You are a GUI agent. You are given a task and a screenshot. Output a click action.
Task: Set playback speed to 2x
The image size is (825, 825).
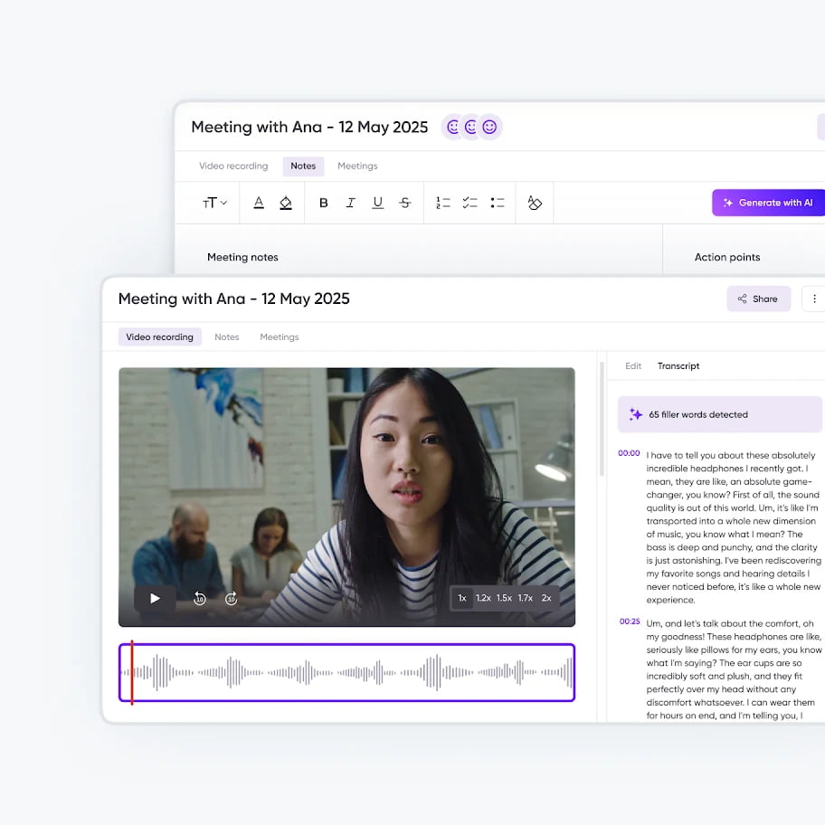pyautogui.click(x=546, y=598)
